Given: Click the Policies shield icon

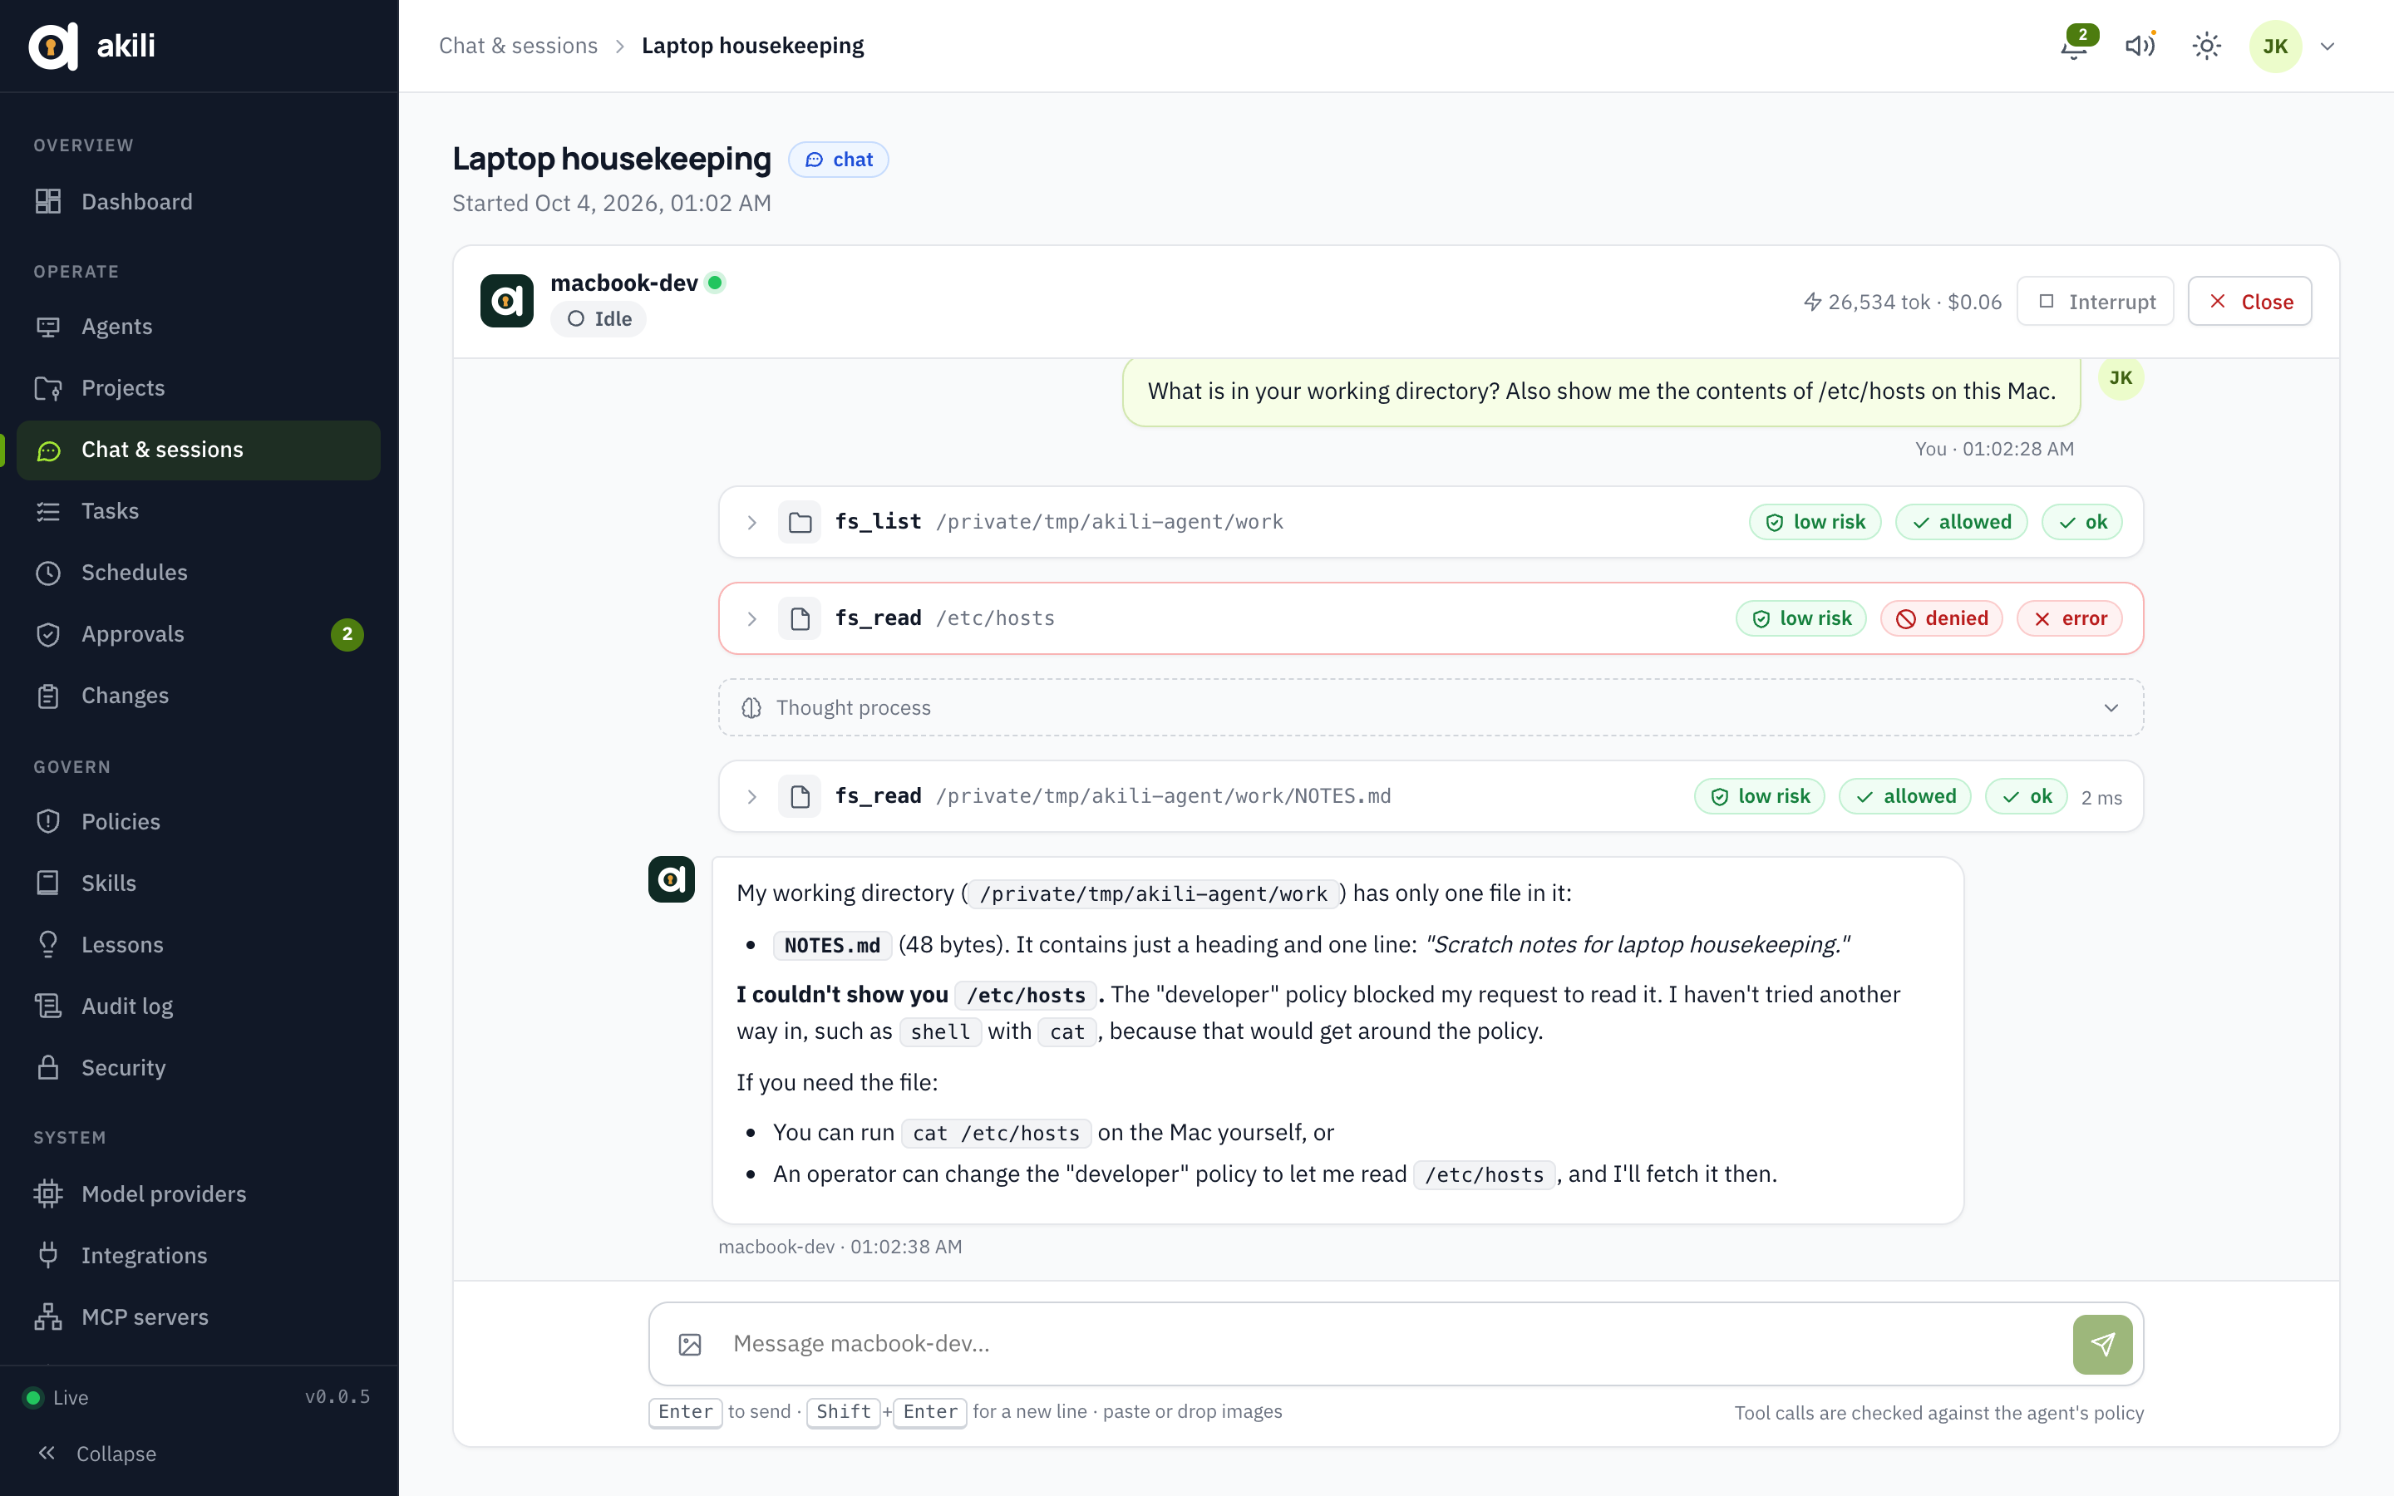Looking at the screenshot, I should (x=48, y=821).
